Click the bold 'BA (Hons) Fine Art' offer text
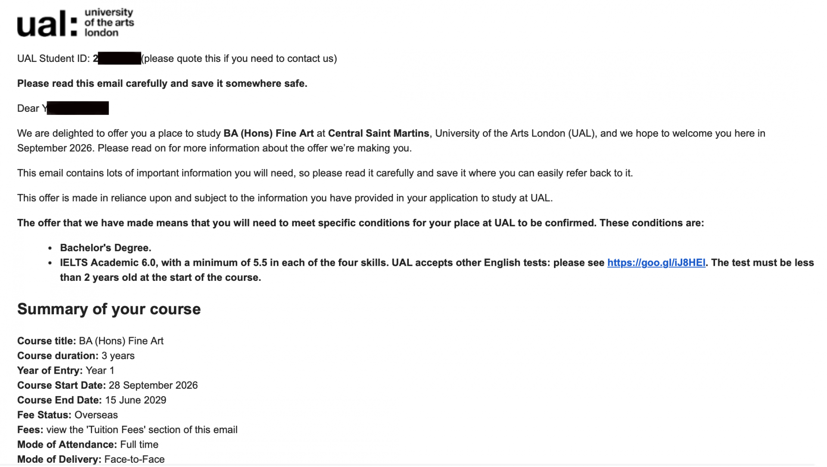The image size is (827, 467). click(x=268, y=133)
